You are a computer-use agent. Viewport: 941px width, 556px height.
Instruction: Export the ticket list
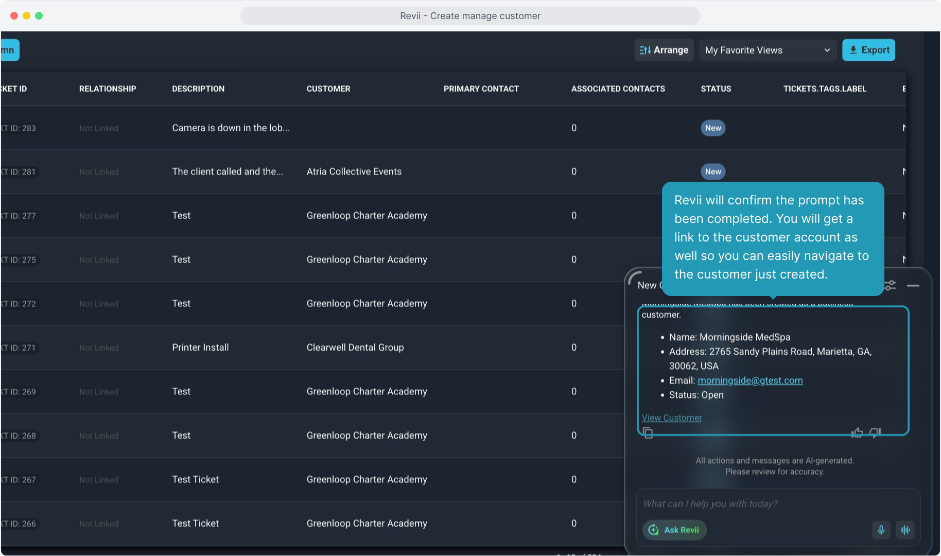868,50
